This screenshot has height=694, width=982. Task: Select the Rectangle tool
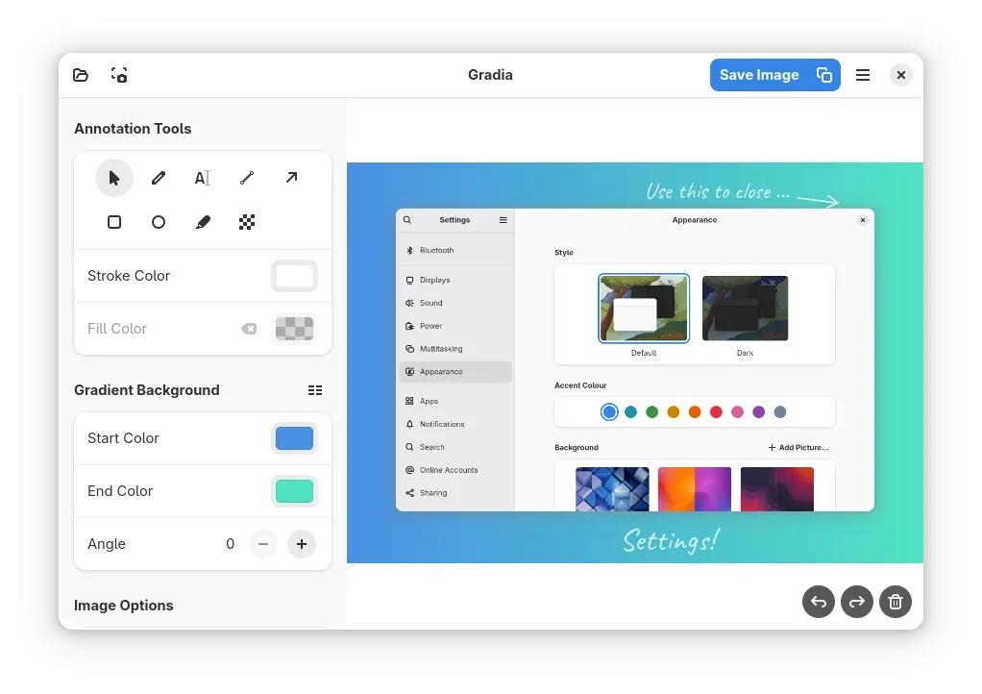click(114, 222)
